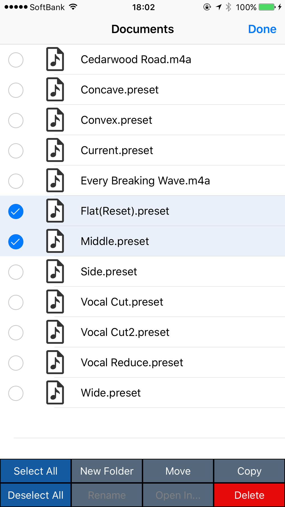Tap the Wi-Fi icon in the status bar
The width and height of the screenshot is (285, 507).
pyautogui.click(x=74, y=7)
